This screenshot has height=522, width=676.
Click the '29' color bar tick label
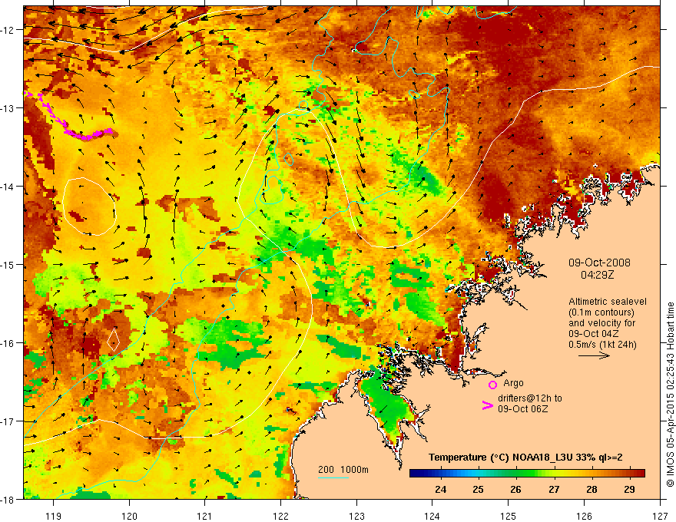[629, 489]
